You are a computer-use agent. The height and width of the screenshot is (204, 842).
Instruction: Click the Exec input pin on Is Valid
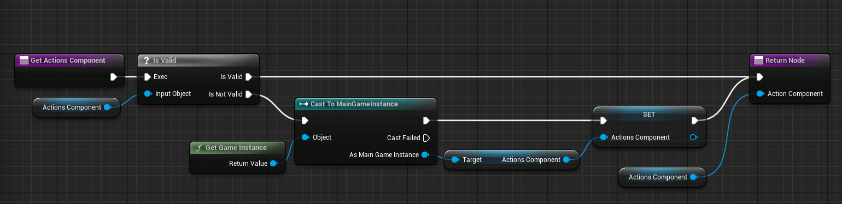pyautogui.click(x=148, y=77)
